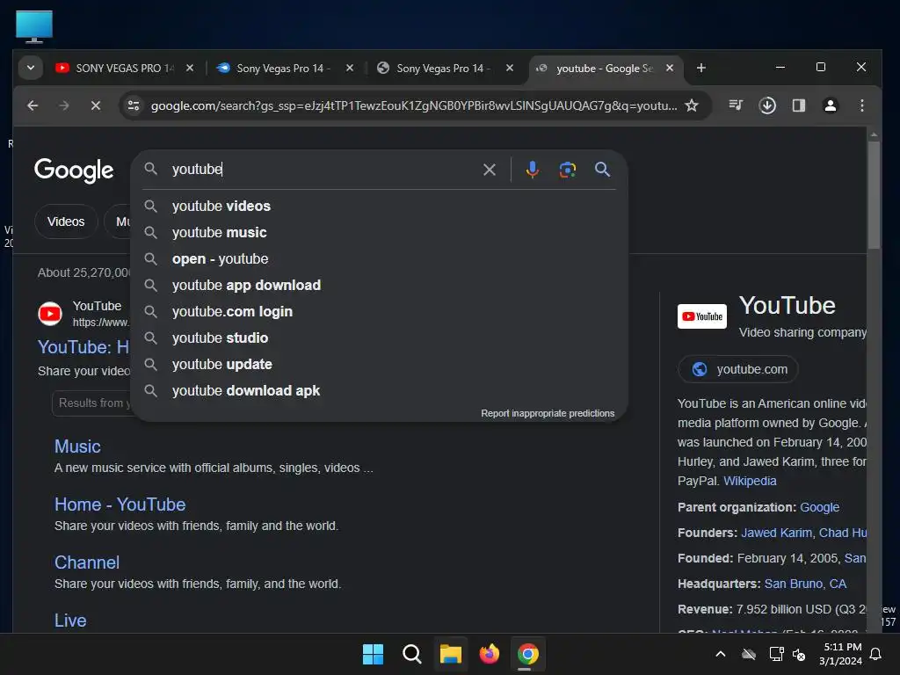The height and width of the screenshot is (675, 900).
Task: Switch to the SONY VEGAS PRO 14 YouTube tab
Action: tap(123, 69)
